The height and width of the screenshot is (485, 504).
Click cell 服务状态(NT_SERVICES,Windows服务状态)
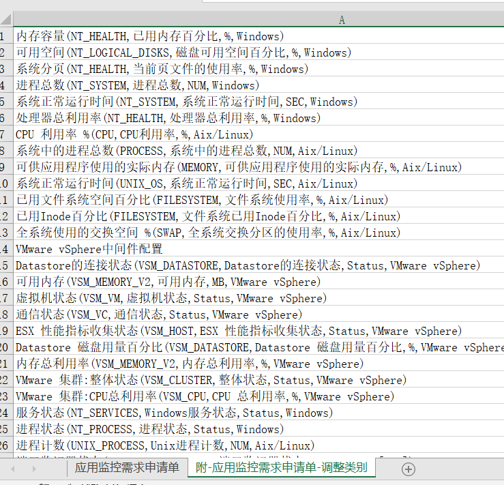point(258,413)
